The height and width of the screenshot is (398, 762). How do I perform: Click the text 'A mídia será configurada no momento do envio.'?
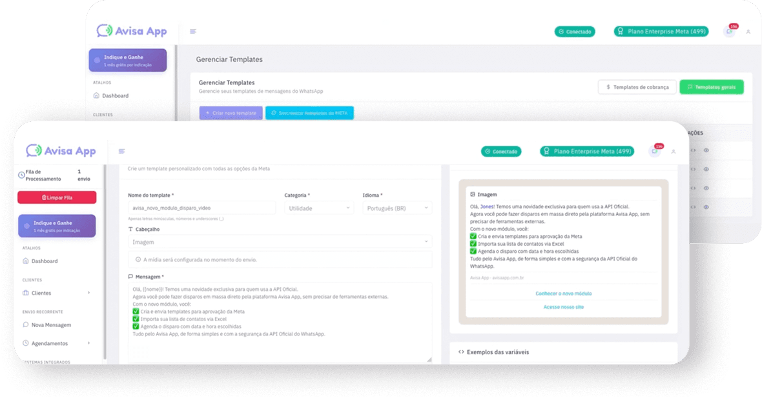(200, 260)
